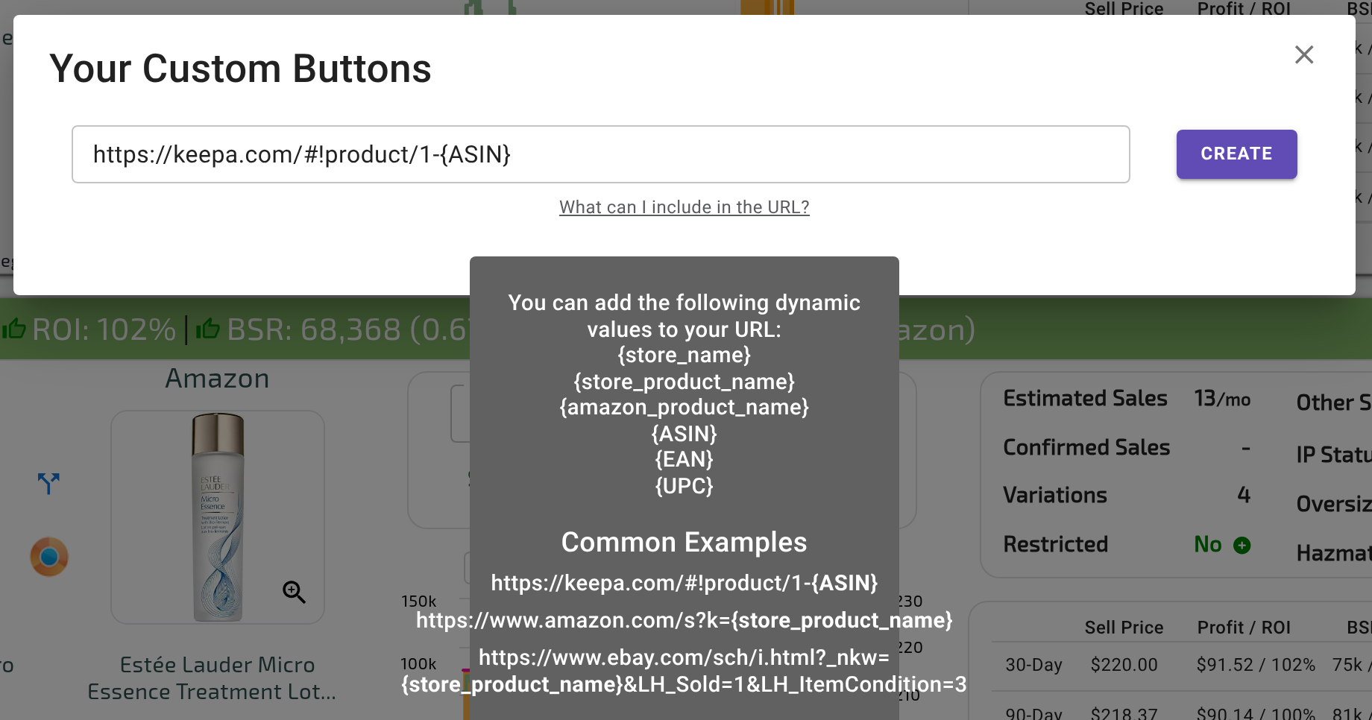Click the magnifier zoom icon on product image
The height and width of the screenshot is (720, 1372).
pyautogui.click(x=294, y=592)
